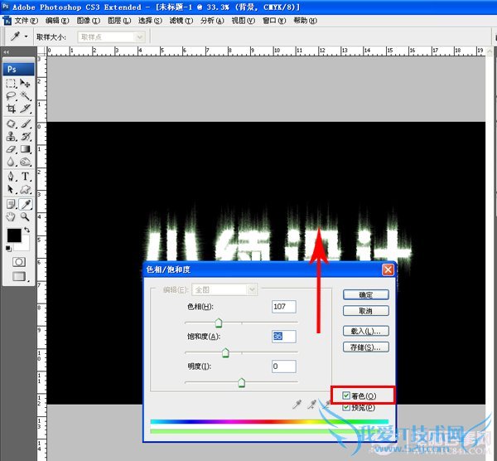The height and width of the screenshot is (461, 497).
Task: Open the 选择 menu
Action: pyautogui.click(x=150, y=21)
